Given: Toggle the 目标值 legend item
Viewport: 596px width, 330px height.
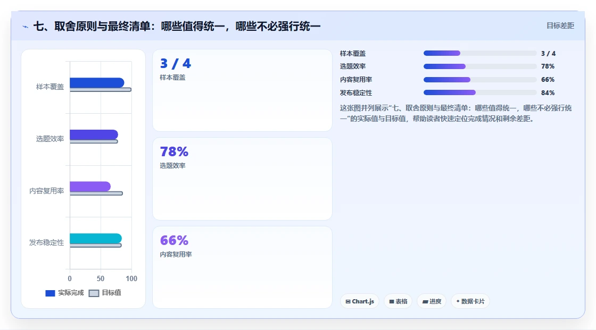Looking at the screenshot, I should (105, 293).
